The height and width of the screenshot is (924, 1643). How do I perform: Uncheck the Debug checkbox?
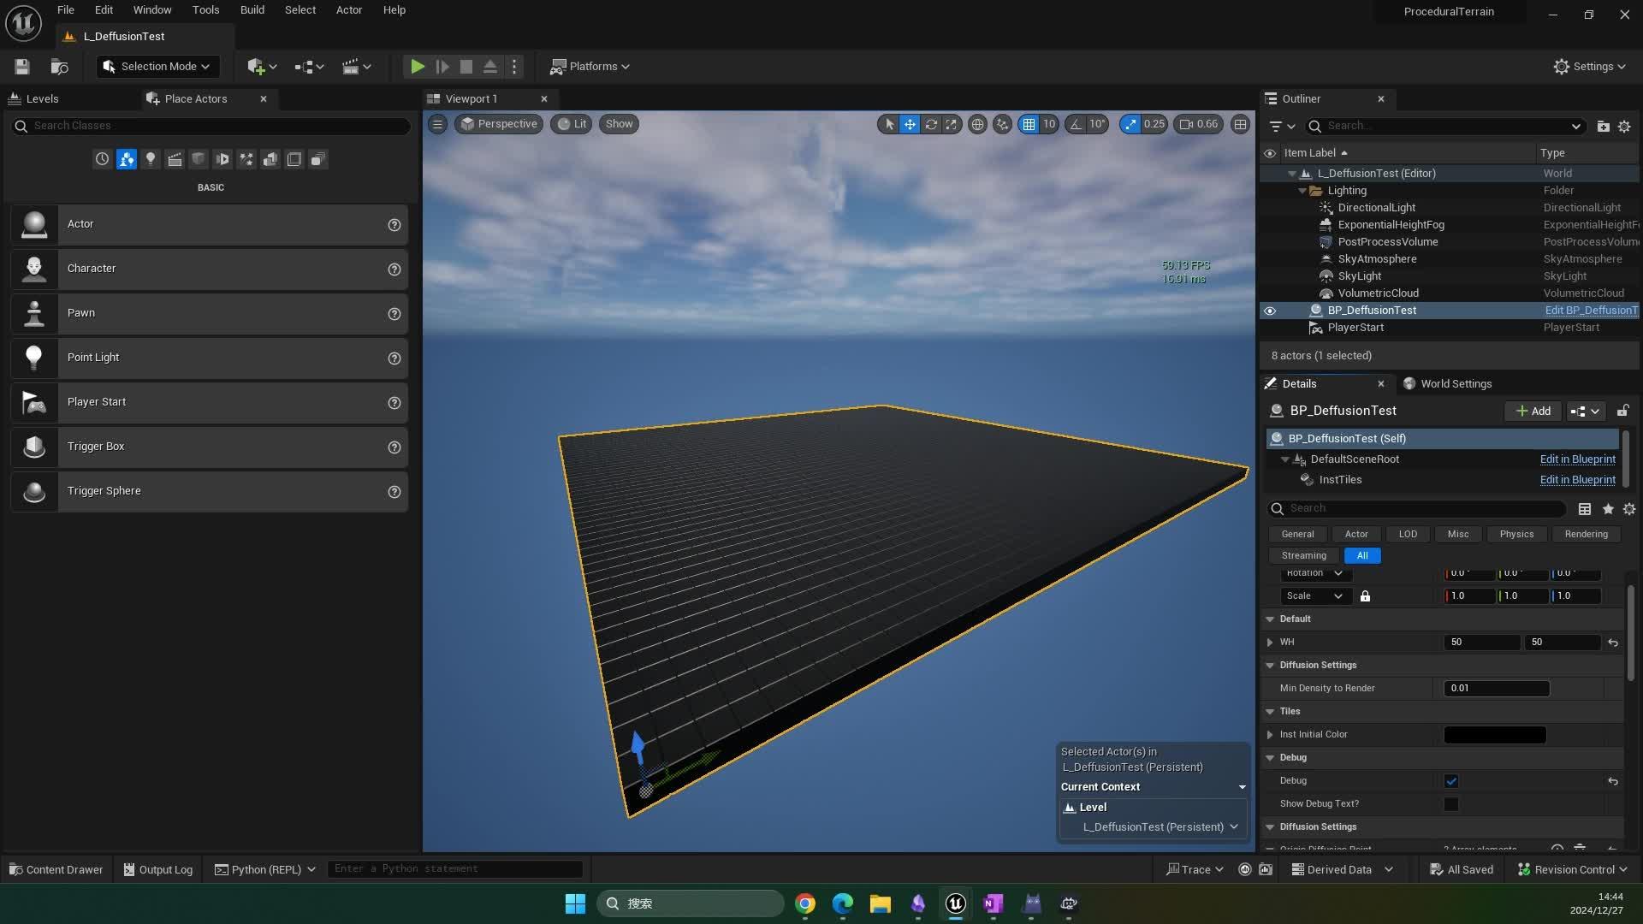point(1451,781)
